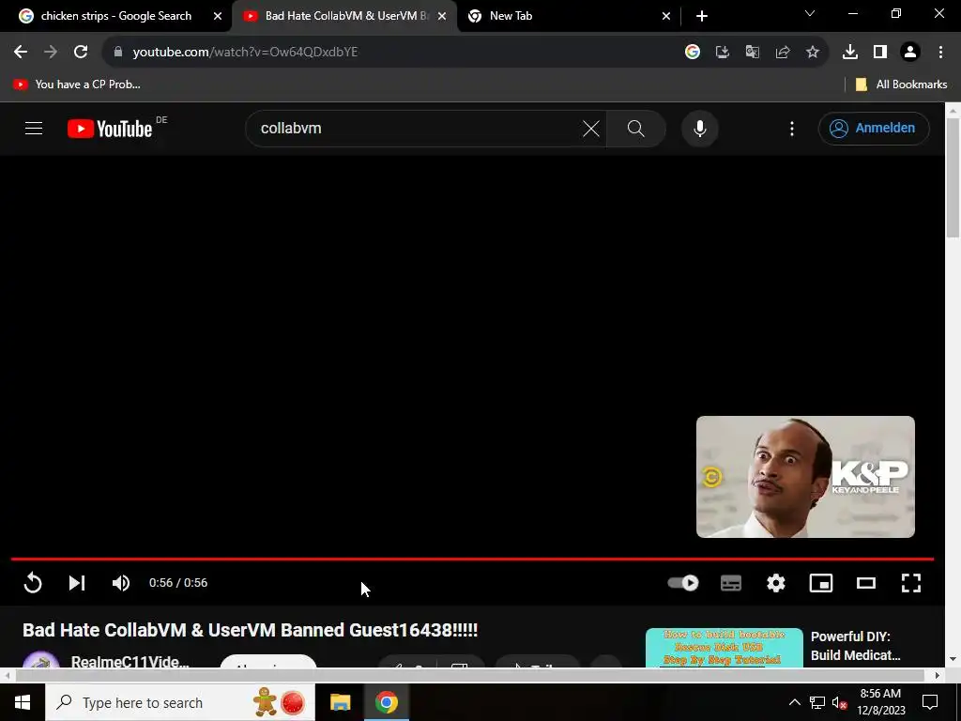Open Windows notification center
Screen dimensions: 961x721
[930, 702]
